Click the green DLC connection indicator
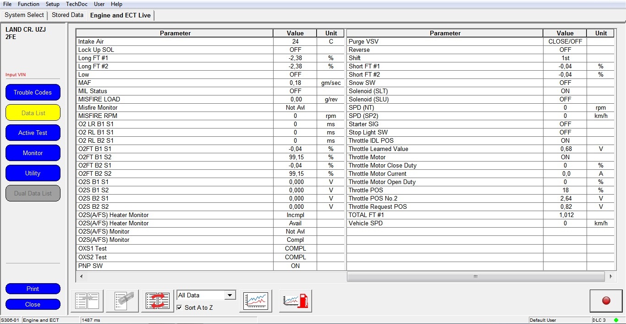 [x=616, y=320]
